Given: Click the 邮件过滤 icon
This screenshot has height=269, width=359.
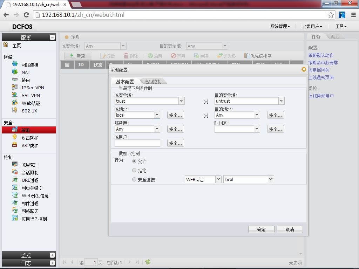Looking at the screenshot, I should (15, 203).
